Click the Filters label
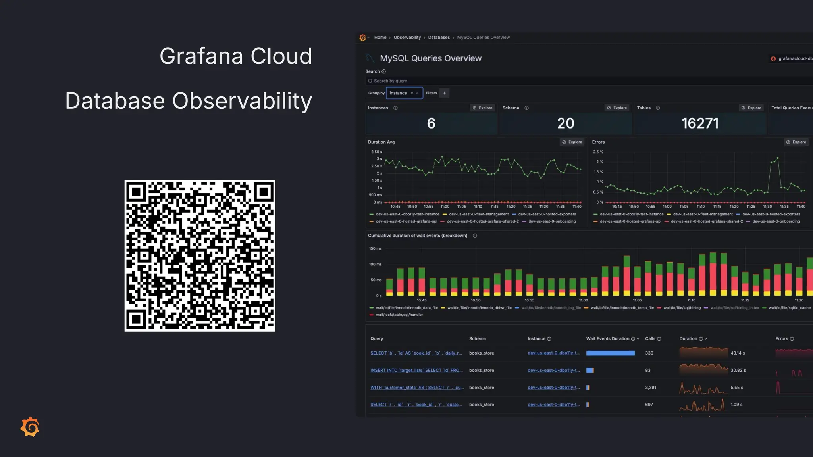The height and width of the screenshot is (457, 813). pos(432,93)
